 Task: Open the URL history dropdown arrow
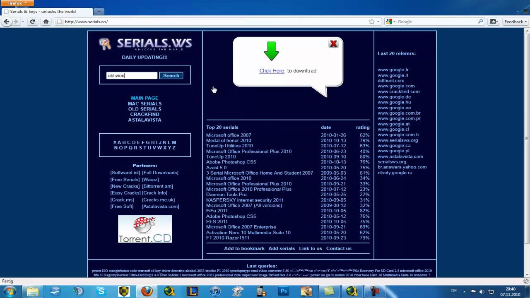pos(378,22)
